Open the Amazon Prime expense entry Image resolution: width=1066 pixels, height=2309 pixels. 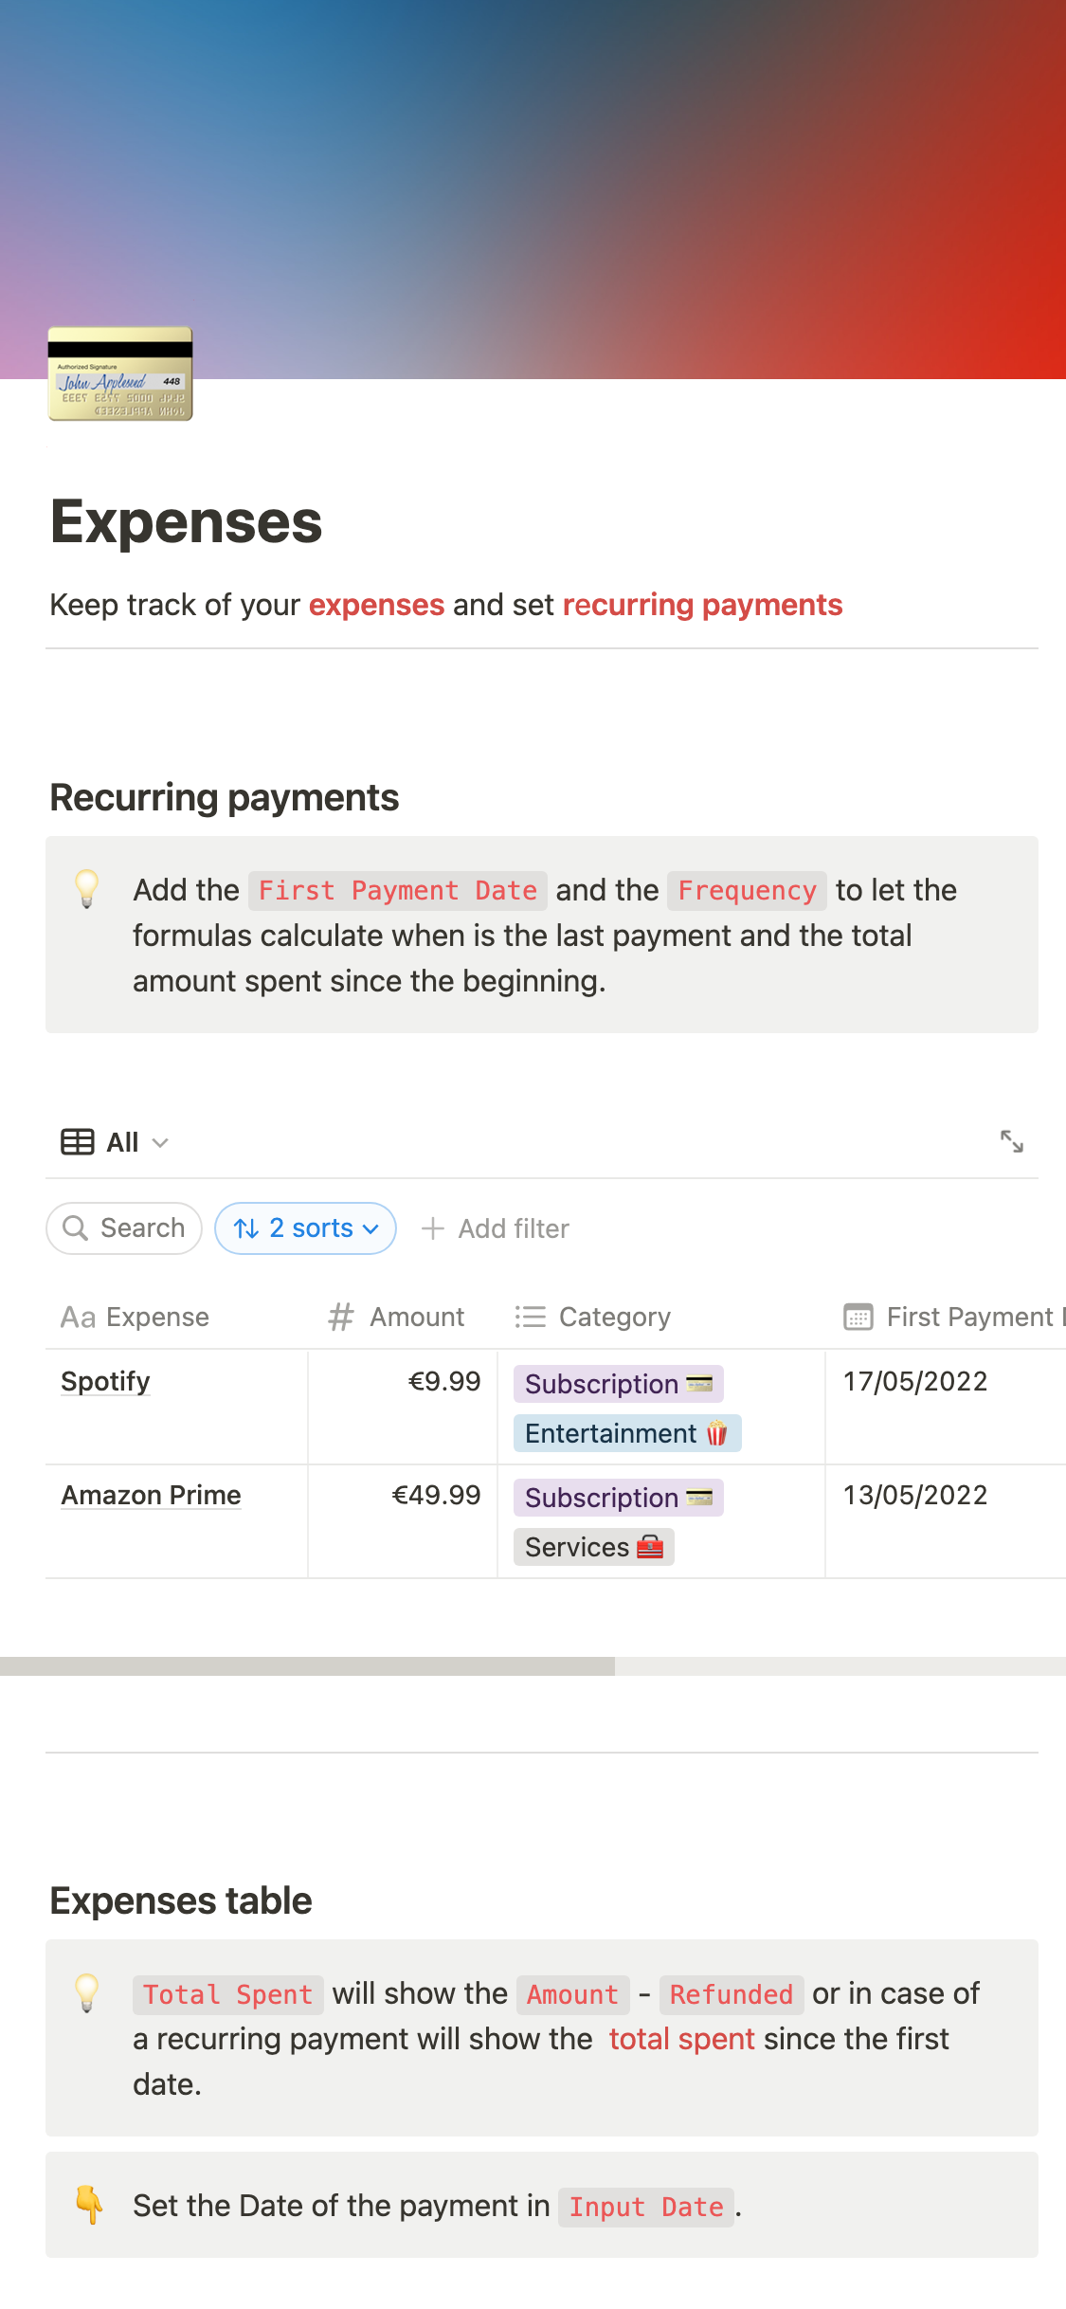point(151,1495)
